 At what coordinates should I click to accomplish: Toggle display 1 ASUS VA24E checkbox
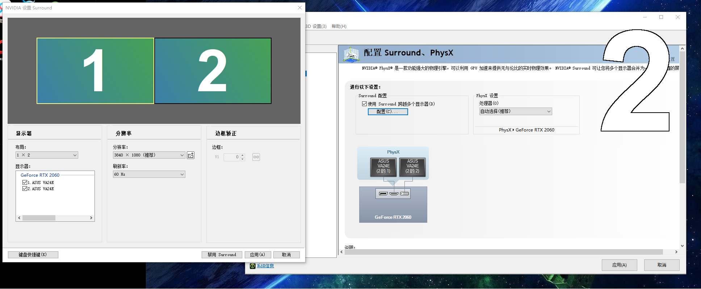coord(25,183)
